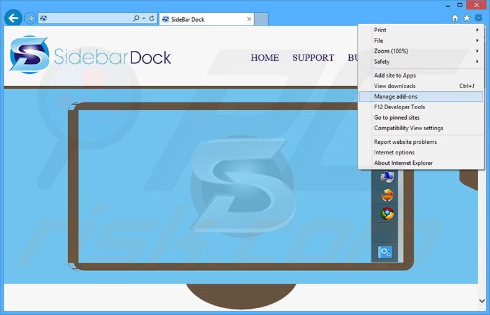Refresh the page with reload icon
The height and width of the screenshot is (315, 490).
(x=151, y=19)
